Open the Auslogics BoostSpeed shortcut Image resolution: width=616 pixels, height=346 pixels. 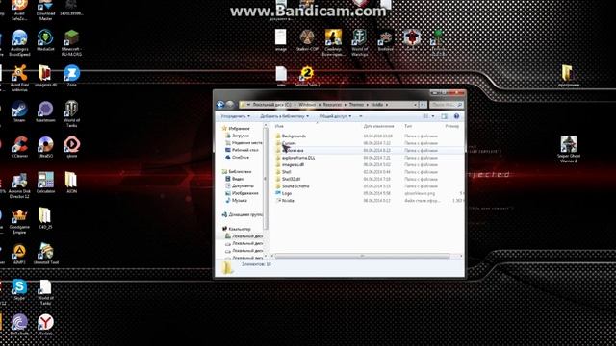(19, 43)
